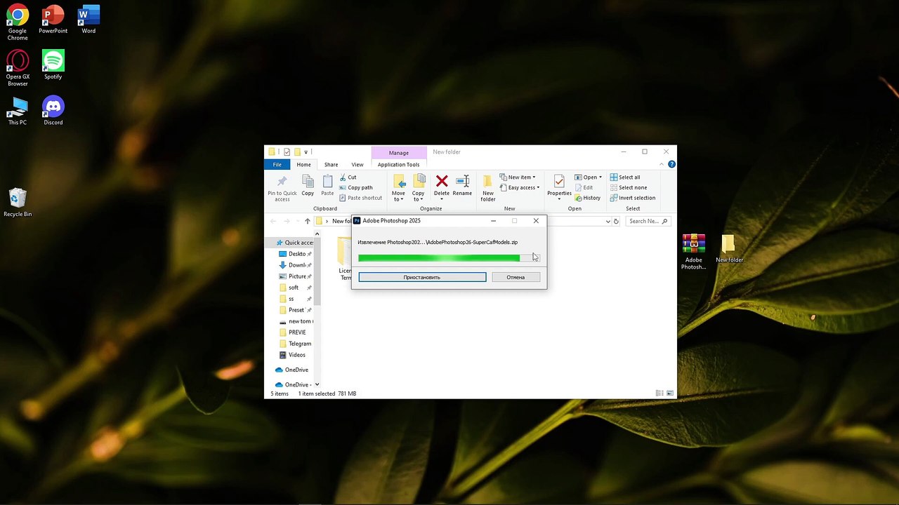Screen dimensions: 899x505
Task: Open Desktop in the navigation pane
Action: 296,254
